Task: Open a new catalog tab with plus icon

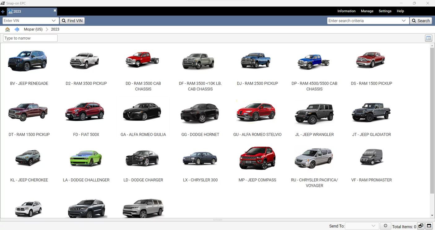Action: [x=3, y=11]
